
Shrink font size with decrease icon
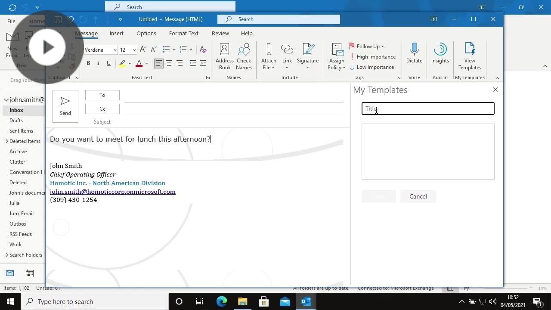pos(153,50)
